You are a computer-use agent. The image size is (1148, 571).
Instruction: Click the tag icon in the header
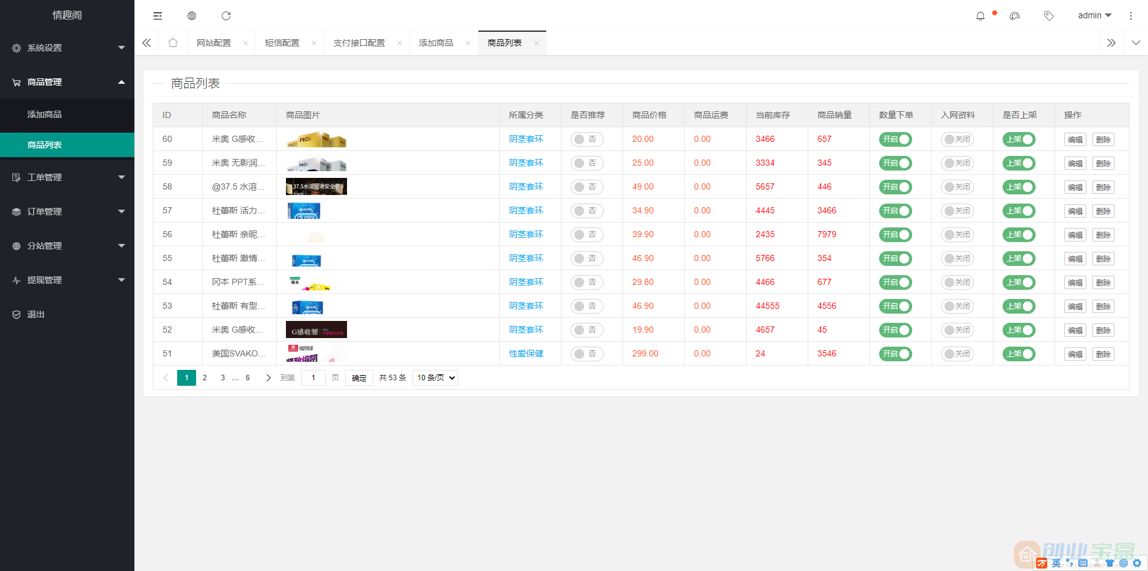[x=1049, y=15]
